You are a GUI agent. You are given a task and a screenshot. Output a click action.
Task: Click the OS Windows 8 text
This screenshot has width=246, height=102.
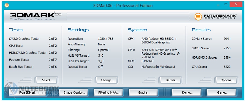coord(158,67)
